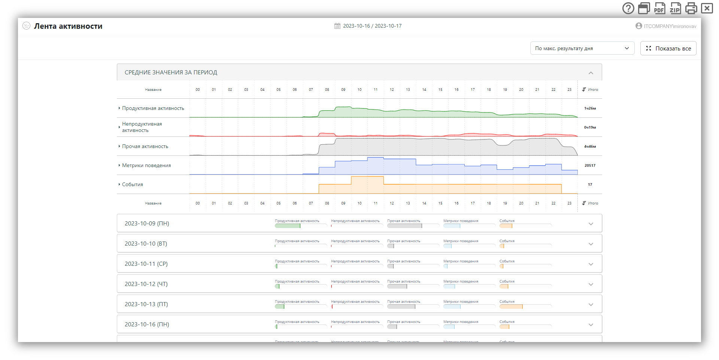The height and width of the screenshot is (360, 719).
Task: Click the round menu icon beside Лента активности
Action: pos(26,26)
